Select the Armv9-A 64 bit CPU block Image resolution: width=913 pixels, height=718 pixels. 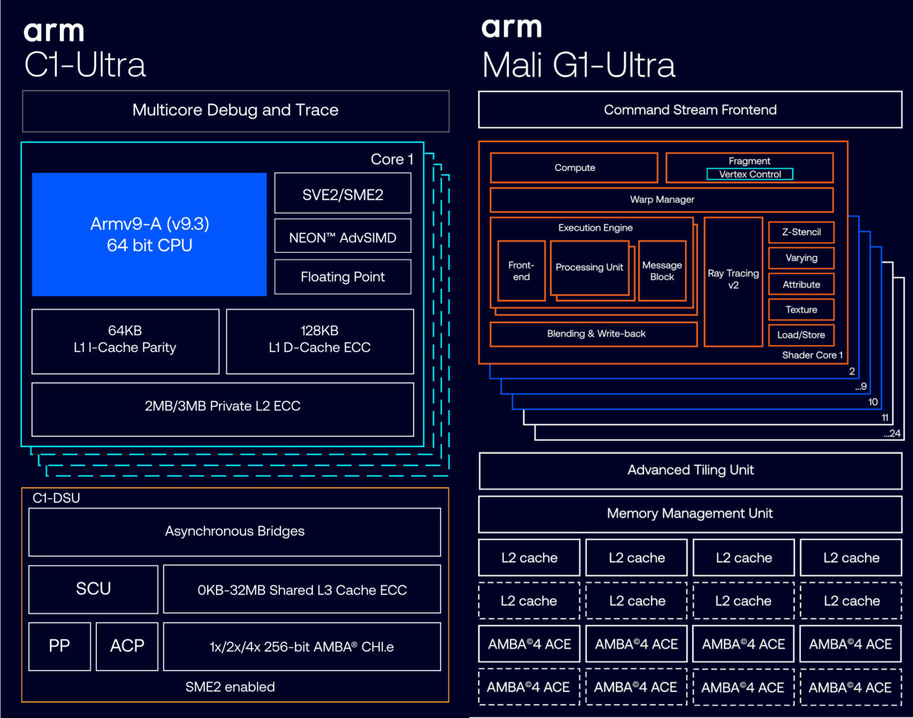pos(149,234)
